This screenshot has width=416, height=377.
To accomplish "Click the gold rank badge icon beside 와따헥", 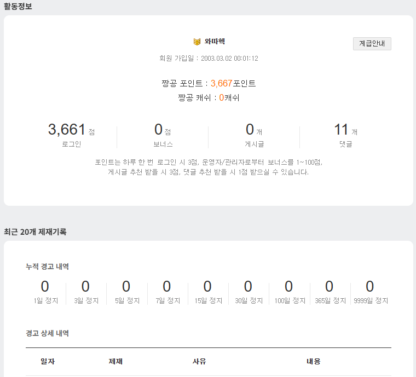I will (x=197, y=42).
